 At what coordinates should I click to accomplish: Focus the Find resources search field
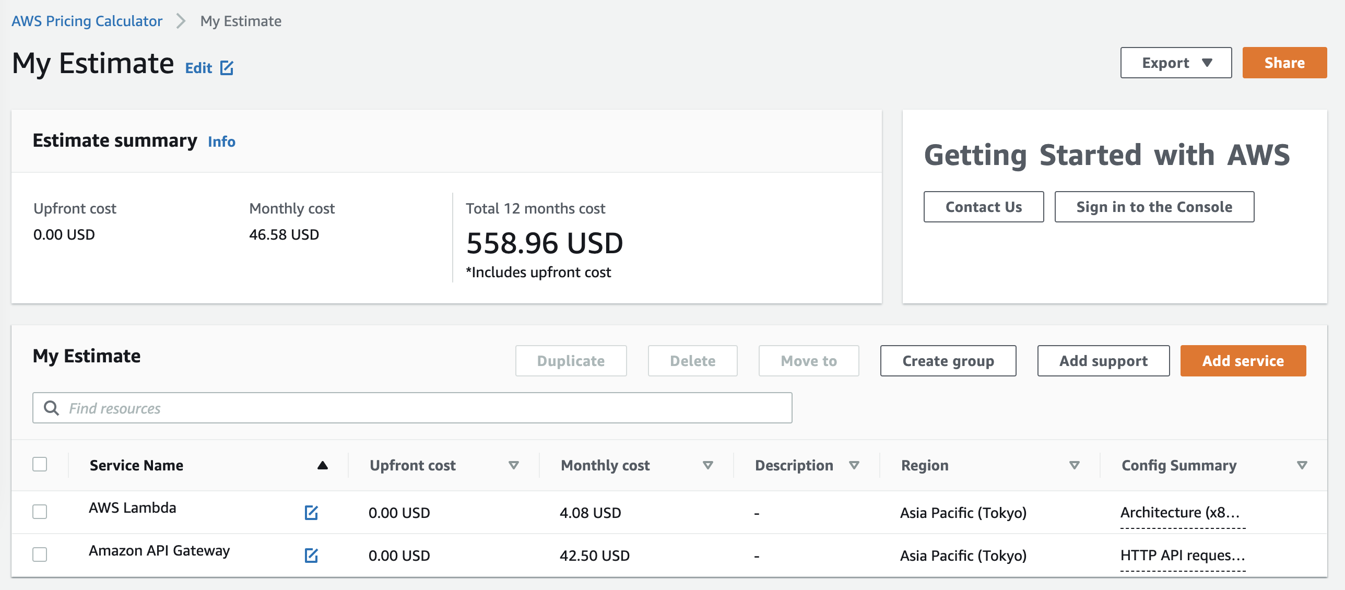coord(412,408)
